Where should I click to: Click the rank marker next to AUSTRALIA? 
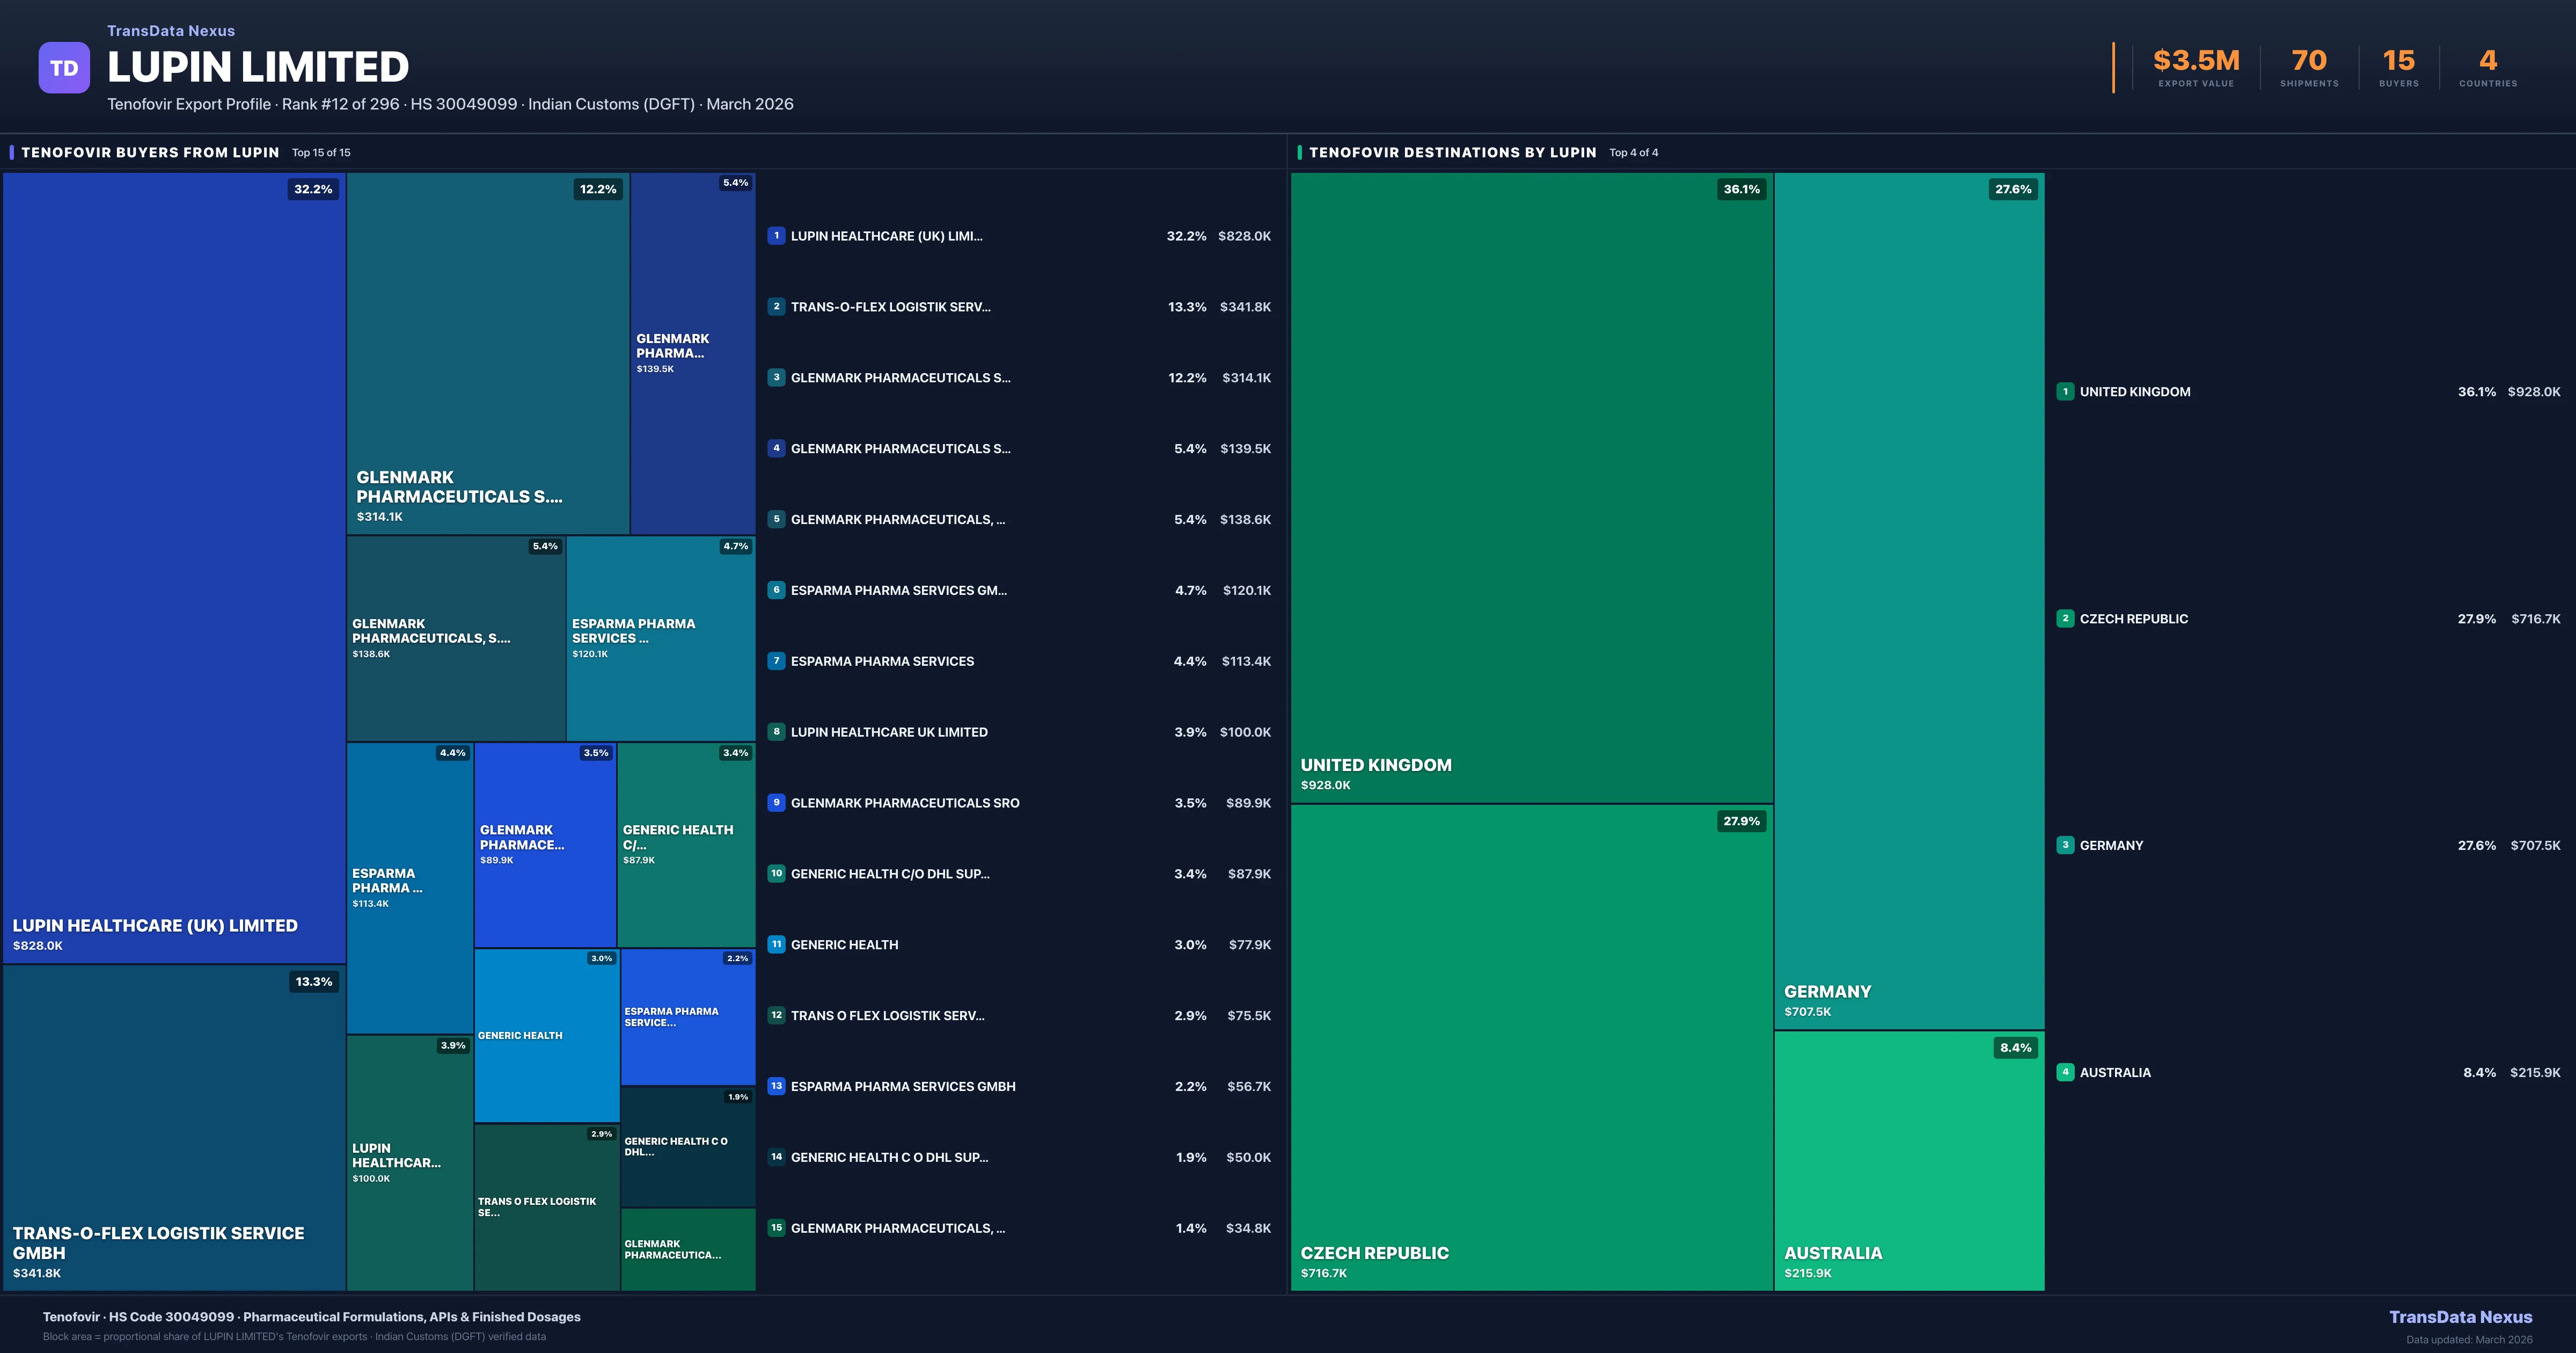click(2065, 1072)
